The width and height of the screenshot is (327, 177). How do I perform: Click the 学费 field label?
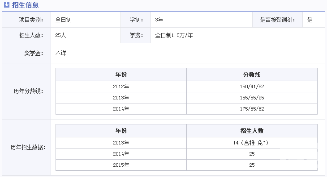[x=136, y=36]
